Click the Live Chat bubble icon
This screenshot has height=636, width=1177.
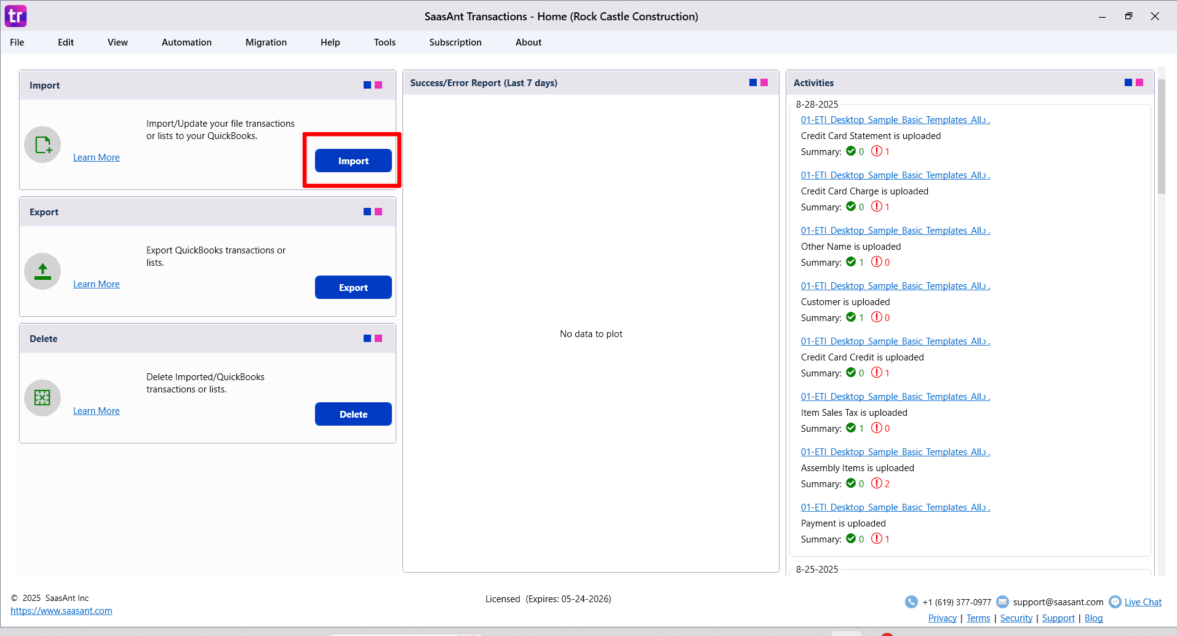1114,602
